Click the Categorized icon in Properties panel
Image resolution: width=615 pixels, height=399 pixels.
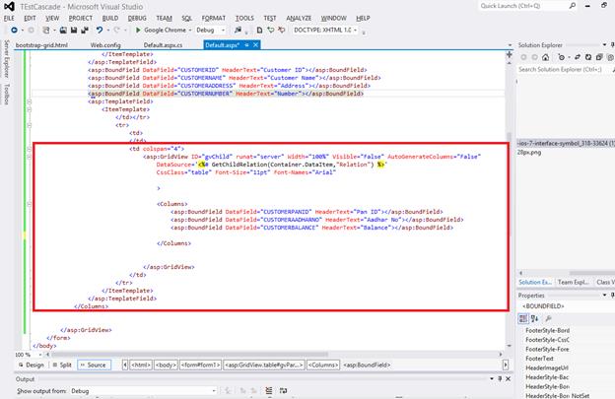point(523,319)
